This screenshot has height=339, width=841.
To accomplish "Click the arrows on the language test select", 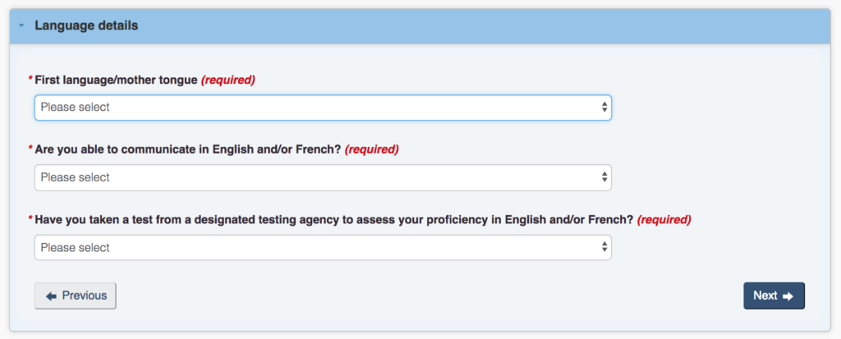I will click(x=604, y=247).
